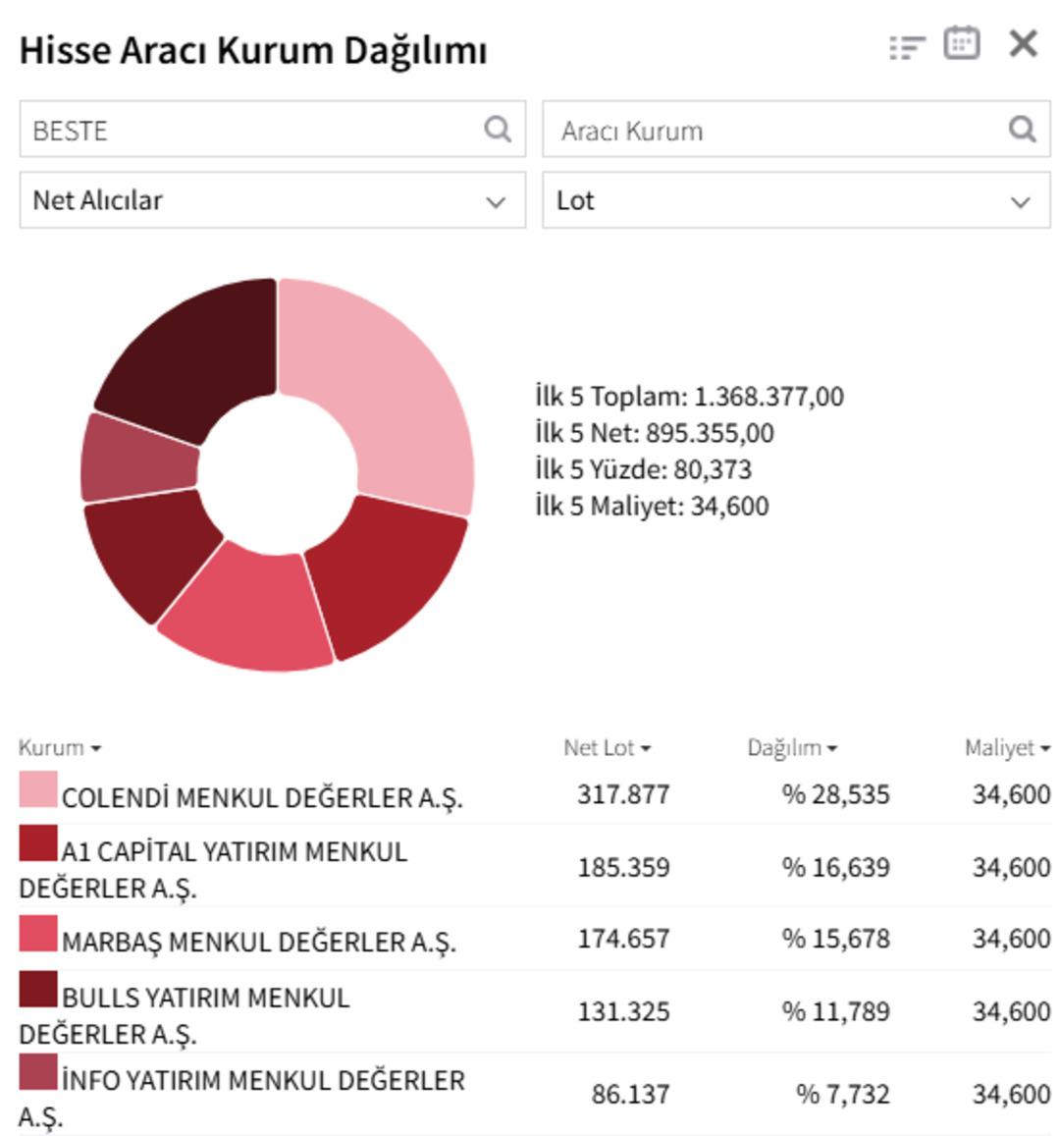Toggle Dağılım column sort order
Image resolution: width=1060 pixels, height=1136 pixels.
coord(834,749)
